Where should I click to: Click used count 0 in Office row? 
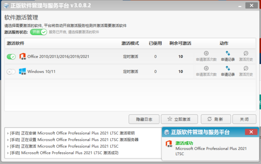pyautogui.click(x=155, y=57)
